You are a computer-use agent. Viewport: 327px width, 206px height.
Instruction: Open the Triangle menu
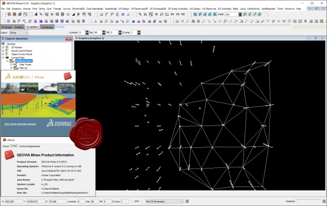click(57, 9)
